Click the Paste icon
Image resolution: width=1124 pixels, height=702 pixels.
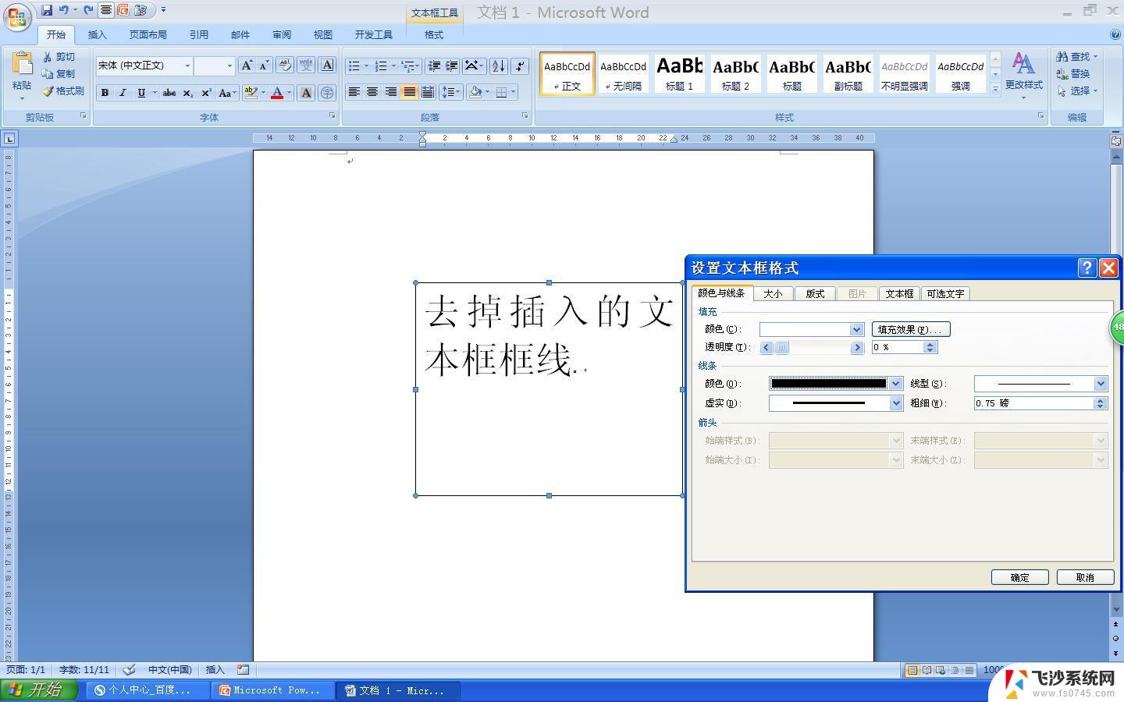22,66
